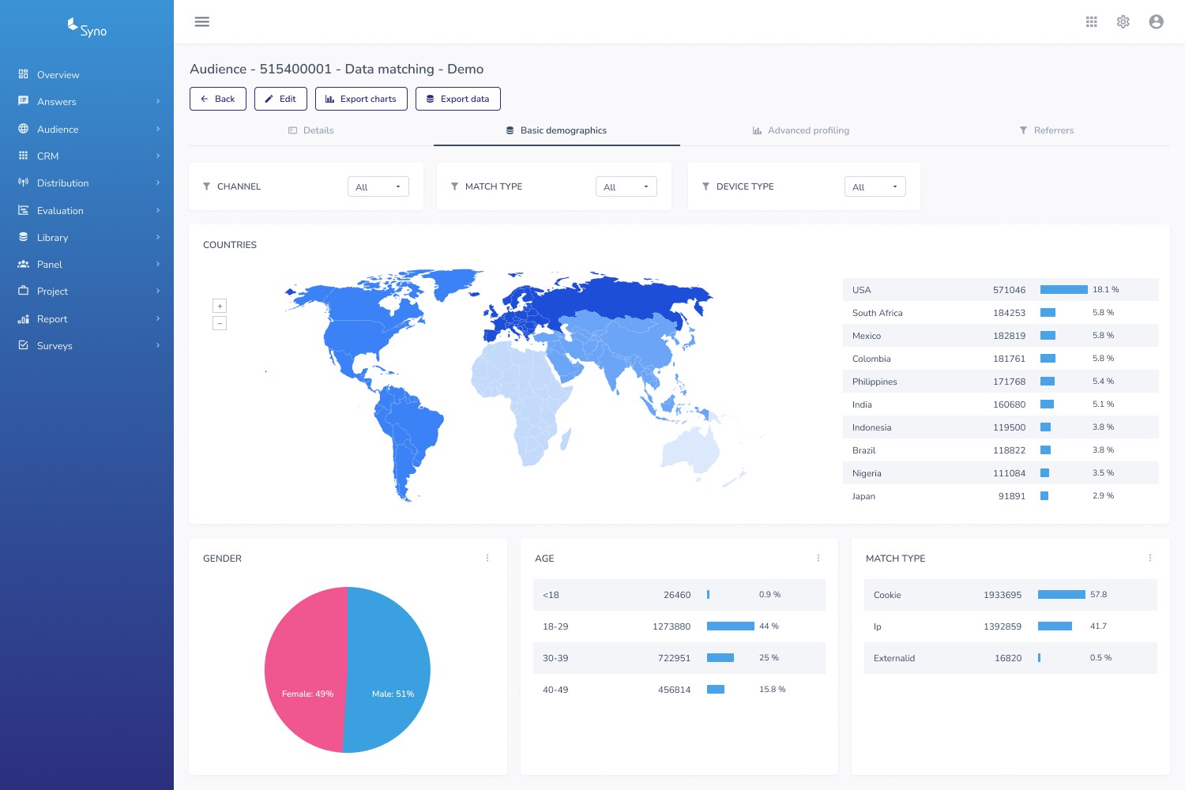This screenshot has height=790, width=1185.
Task: Select the Japan country row
Action: (1001, 496)
